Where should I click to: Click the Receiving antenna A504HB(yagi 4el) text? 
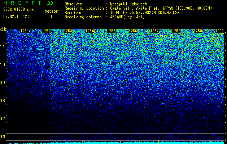(127, 17)
